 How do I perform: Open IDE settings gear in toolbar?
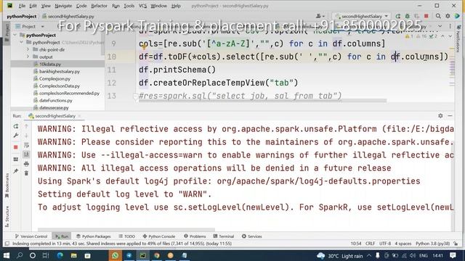pyautogui.click(x=448, y=16)
